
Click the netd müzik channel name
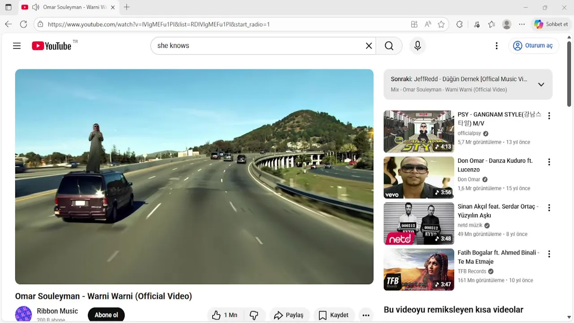click(x=470, y=225)
